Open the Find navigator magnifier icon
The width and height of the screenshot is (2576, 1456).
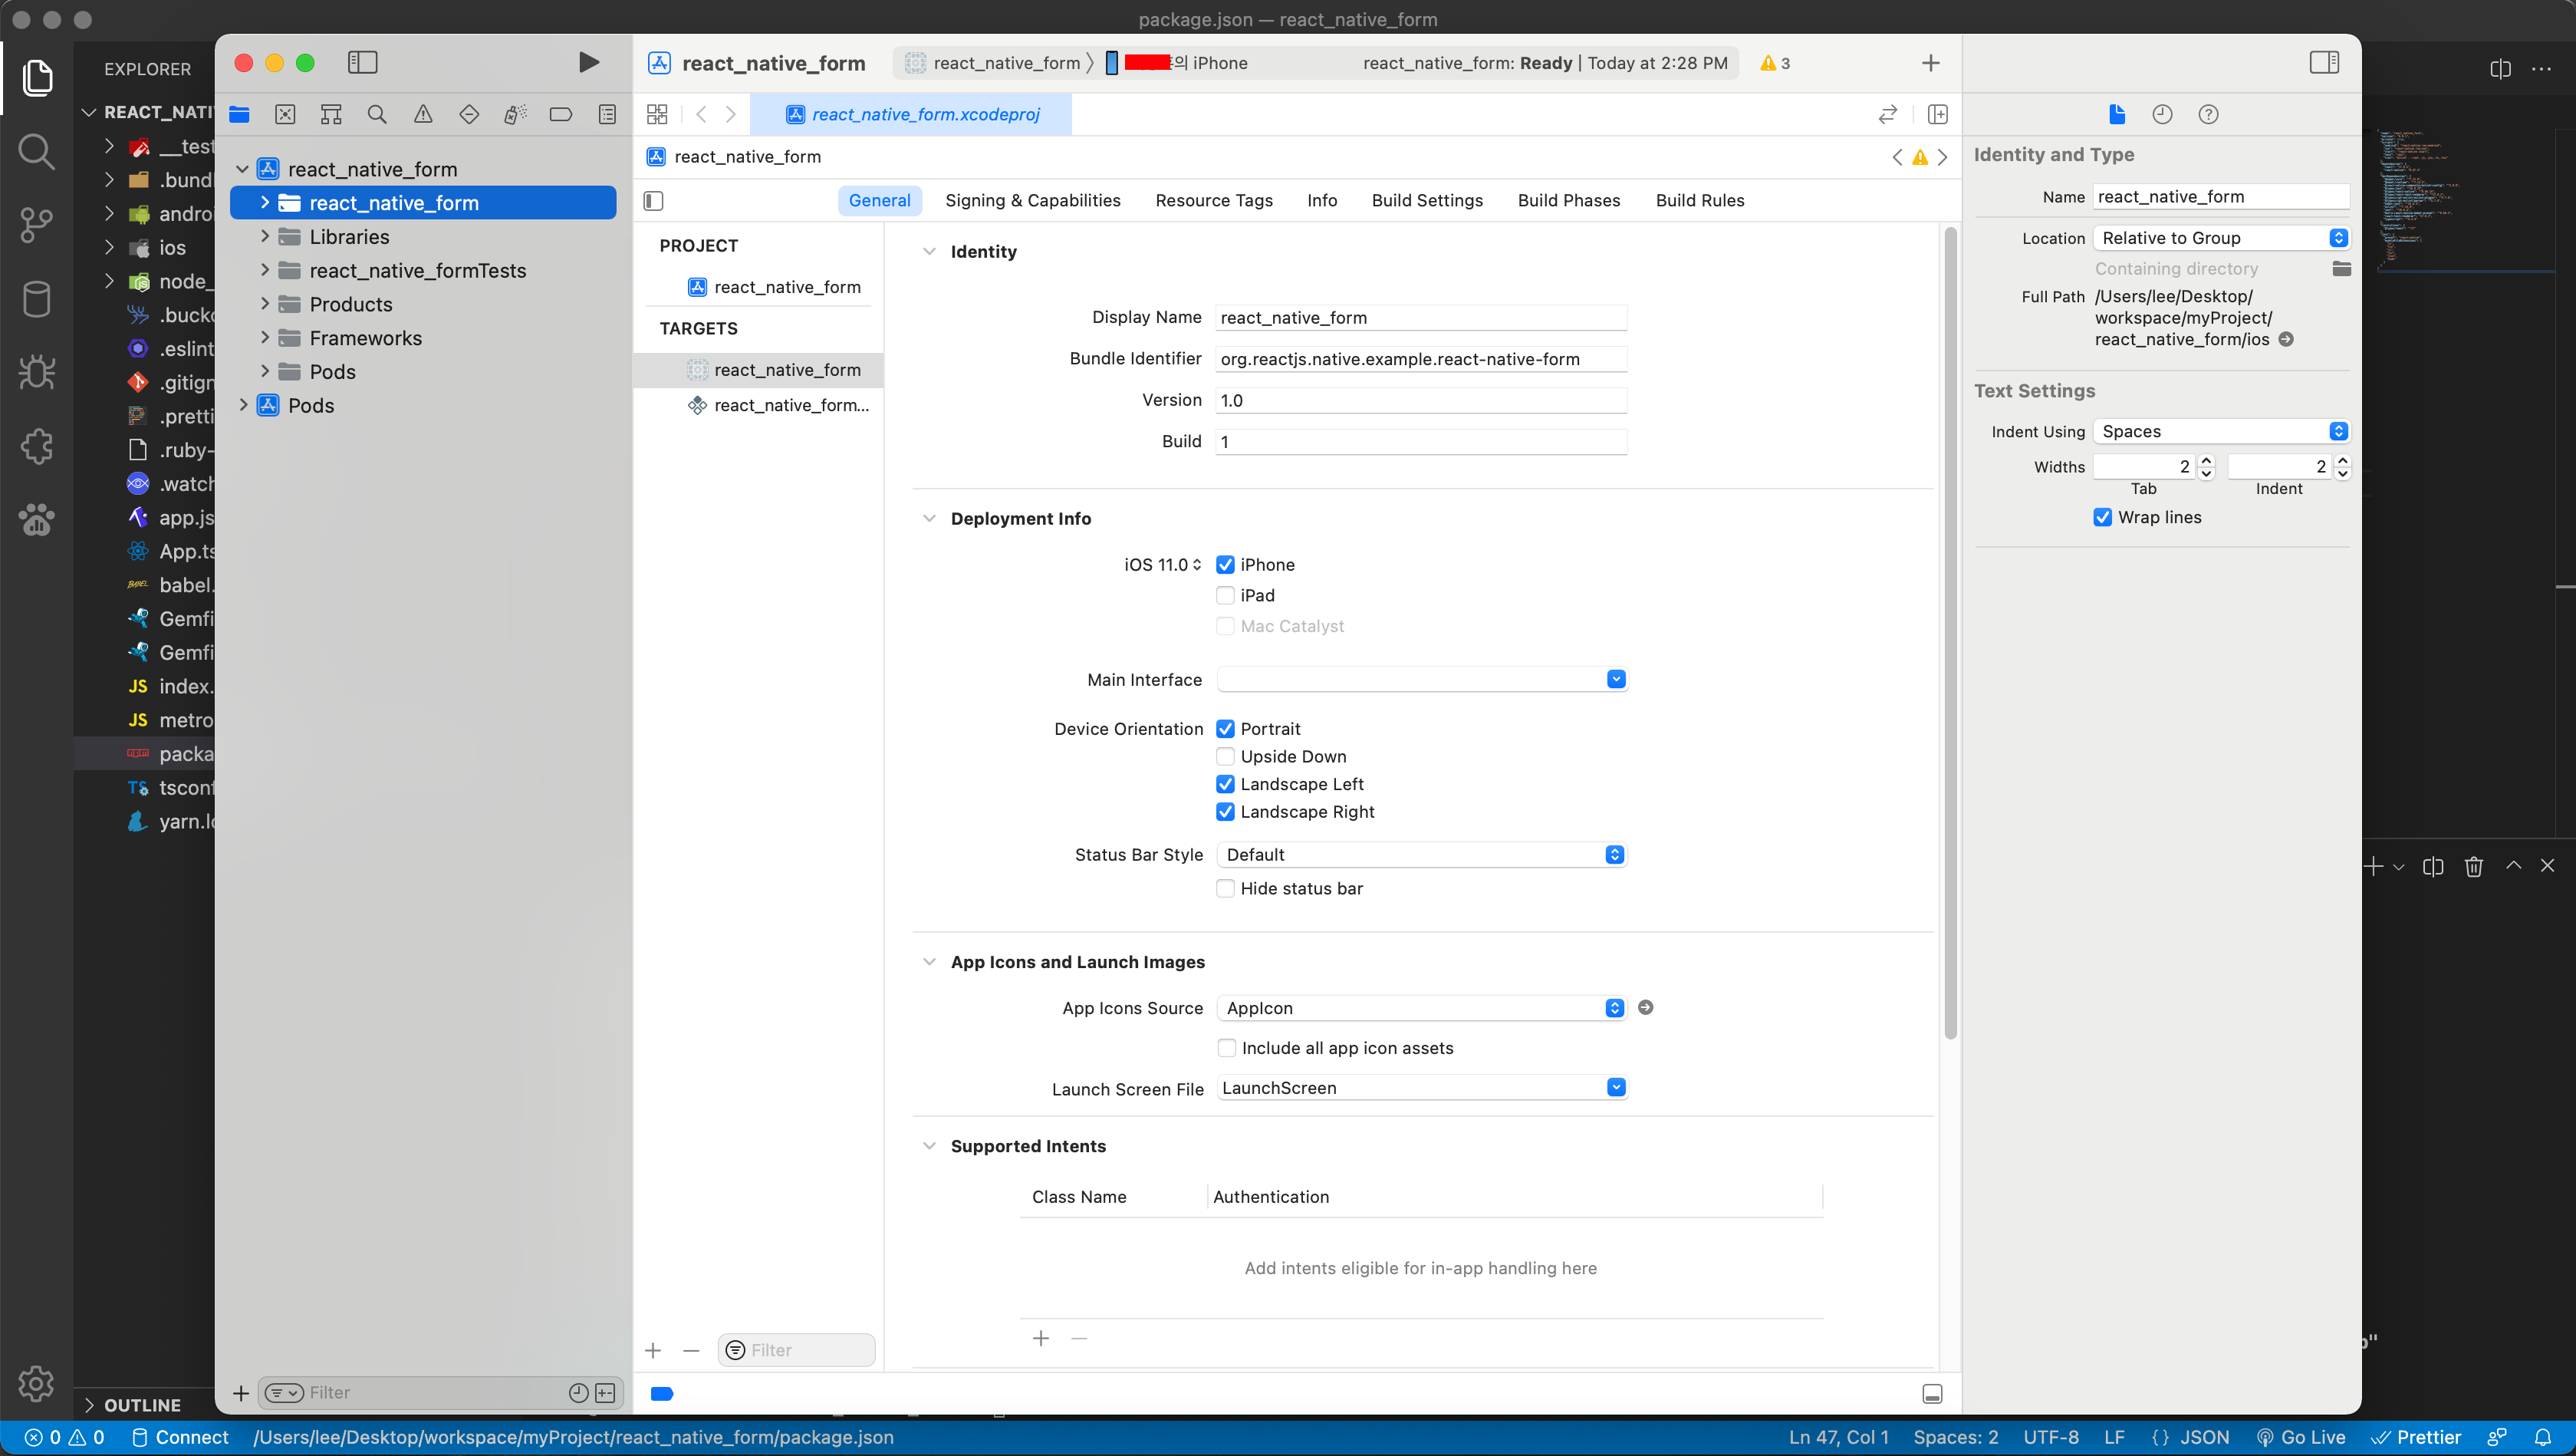click(x=377, y=114)
